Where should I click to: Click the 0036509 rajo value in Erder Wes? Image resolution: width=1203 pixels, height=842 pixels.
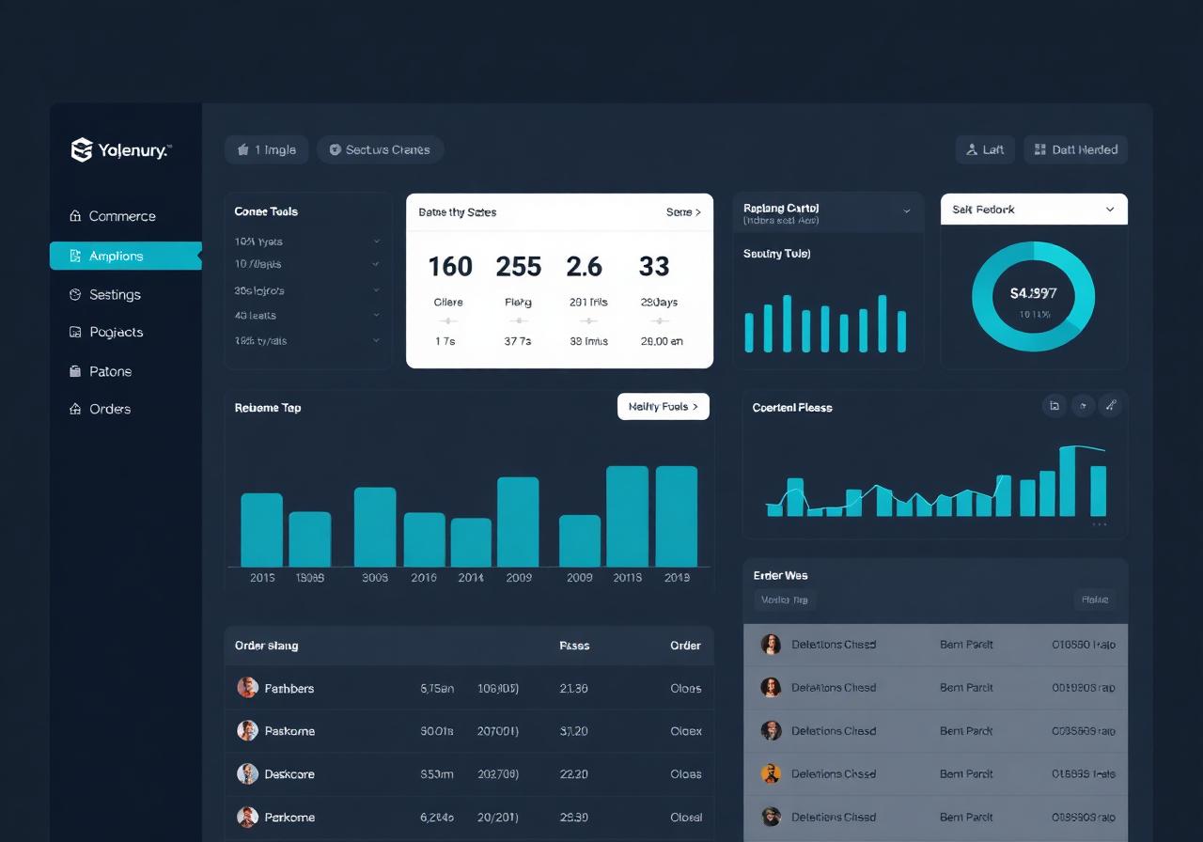click(1084, 731)
